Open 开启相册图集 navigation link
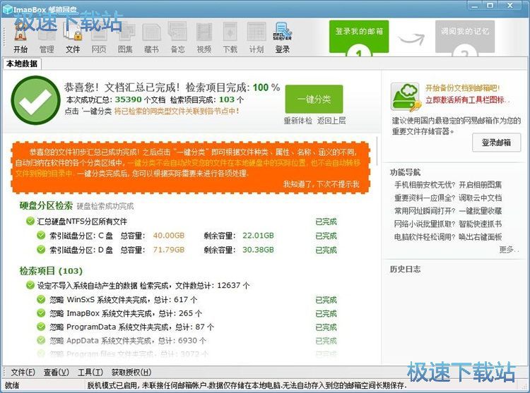Screen dimensions: 530x393 point(480,185)
